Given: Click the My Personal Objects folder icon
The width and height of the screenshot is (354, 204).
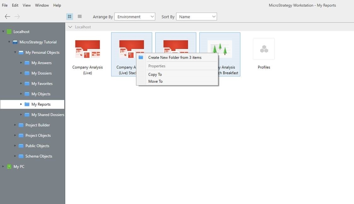Looking at the screenshot, I should click(x=21, y=52).
